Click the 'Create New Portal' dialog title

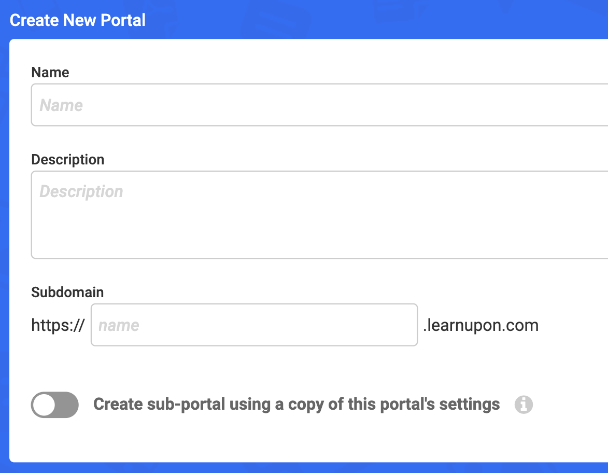point(78,20)
